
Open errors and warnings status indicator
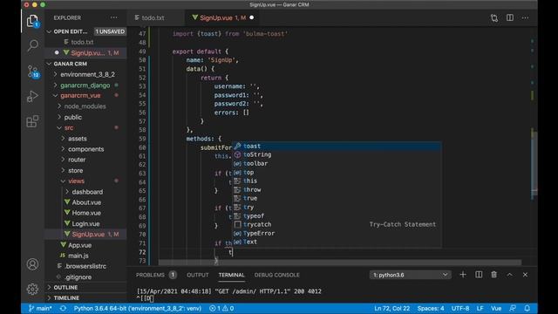click(221, 308)
